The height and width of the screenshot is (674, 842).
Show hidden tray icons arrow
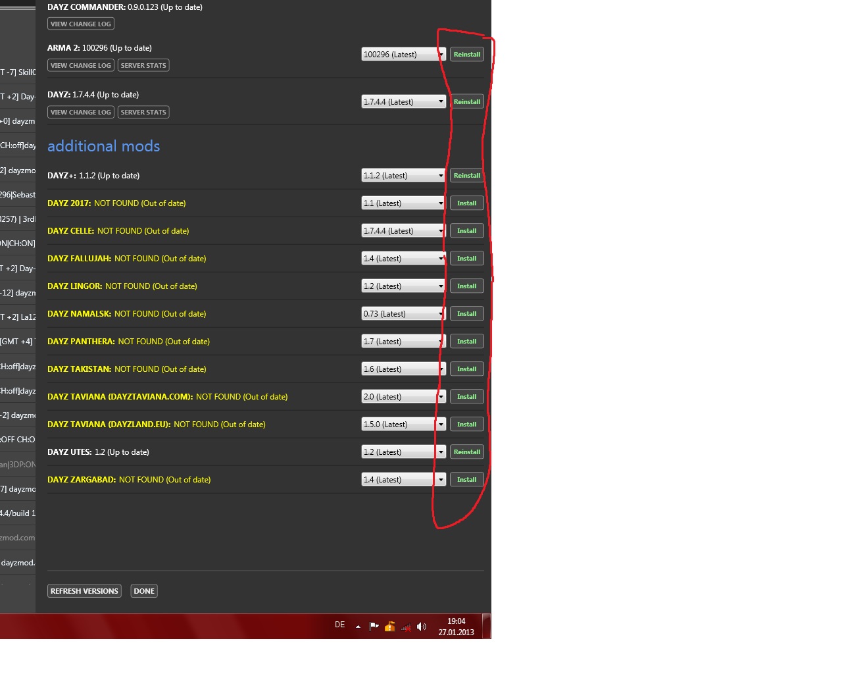point(358,627)
